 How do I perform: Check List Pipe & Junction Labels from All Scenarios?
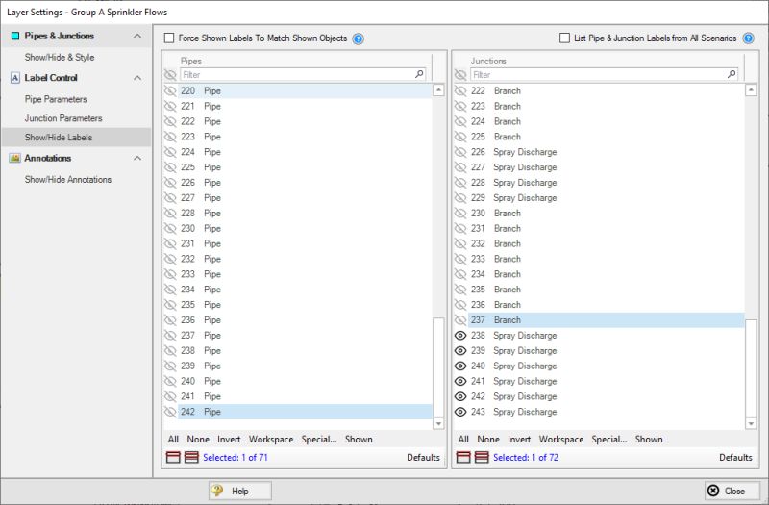point(564,38)
